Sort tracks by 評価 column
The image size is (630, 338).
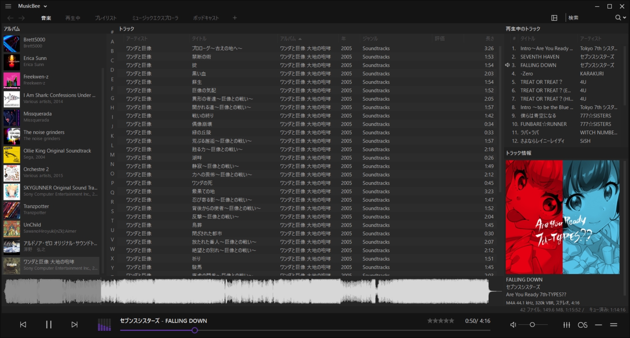tap(440, 39)
